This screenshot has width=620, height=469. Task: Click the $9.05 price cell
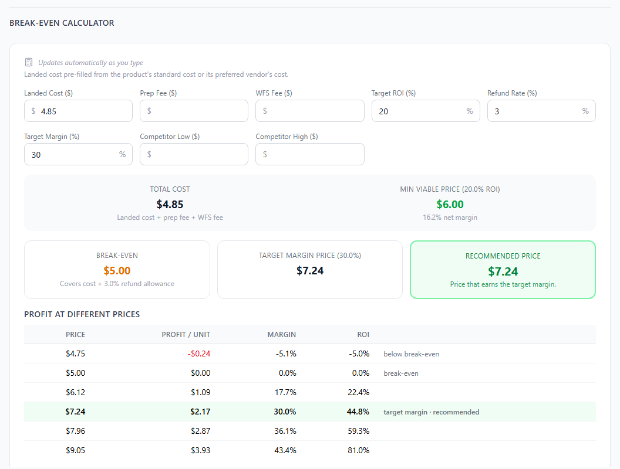[x=76, y=450]
